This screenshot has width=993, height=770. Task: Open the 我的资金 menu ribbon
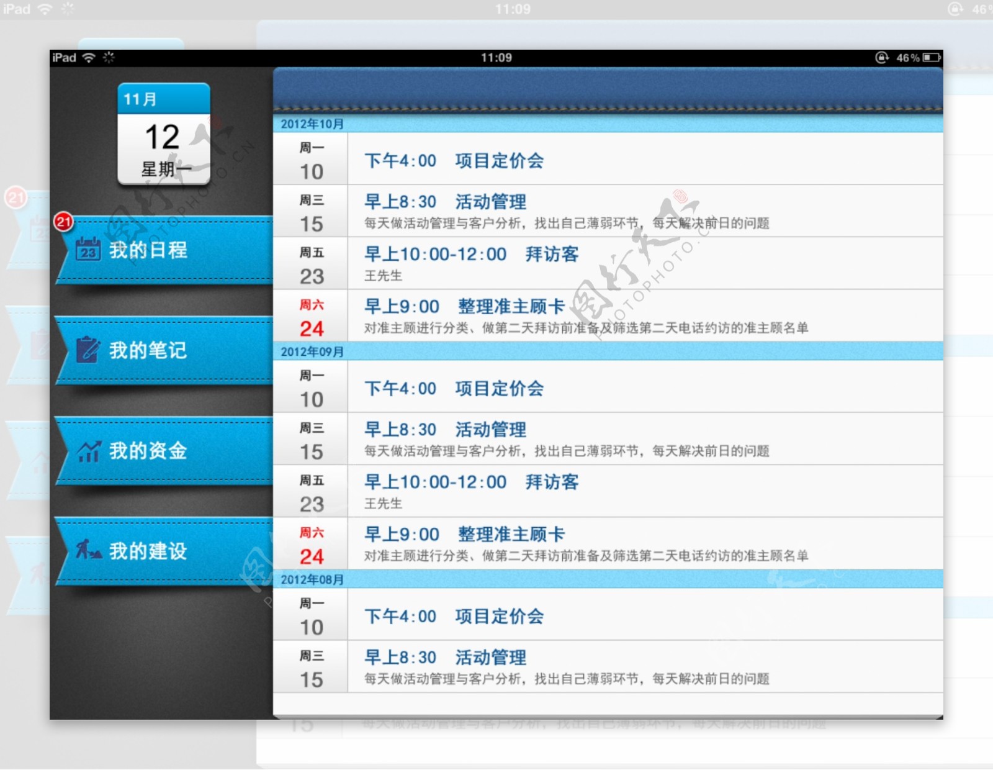164,451
